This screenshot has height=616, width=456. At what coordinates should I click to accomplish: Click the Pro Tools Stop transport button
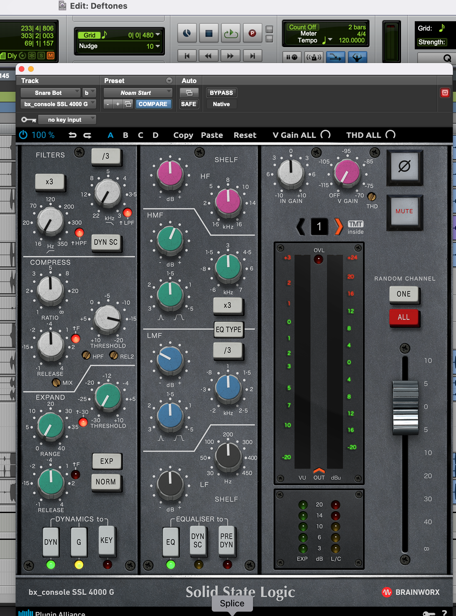point(209,33)
